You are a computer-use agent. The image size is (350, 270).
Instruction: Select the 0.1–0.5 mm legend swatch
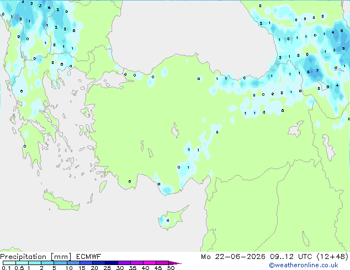pyautogui.click(x=9, y=263)
